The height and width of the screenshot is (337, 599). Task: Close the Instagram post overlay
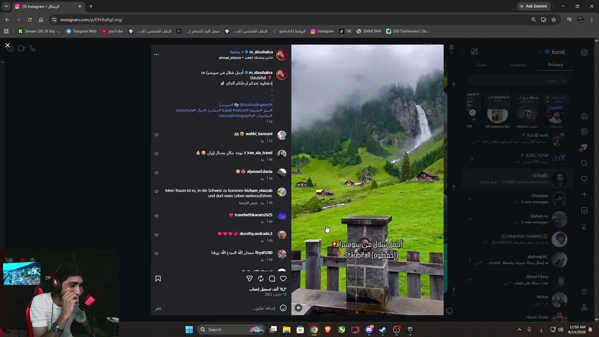pyautogui.click(x=7, y=45)
